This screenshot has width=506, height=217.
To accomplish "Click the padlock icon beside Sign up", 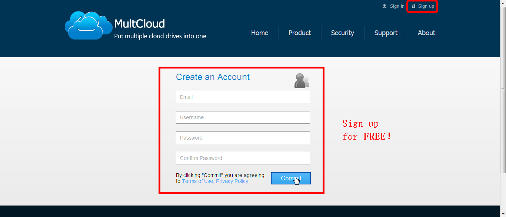I will point(414,6).
